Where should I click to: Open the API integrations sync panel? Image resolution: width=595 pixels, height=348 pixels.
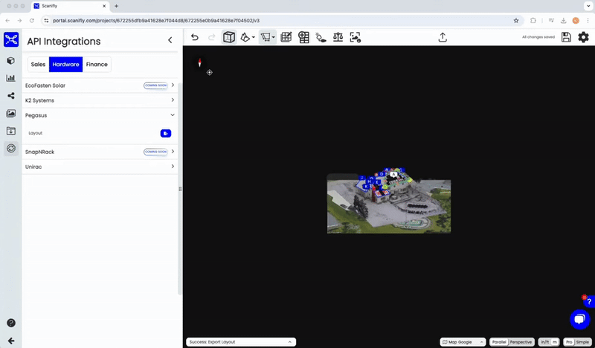[11, 149]
